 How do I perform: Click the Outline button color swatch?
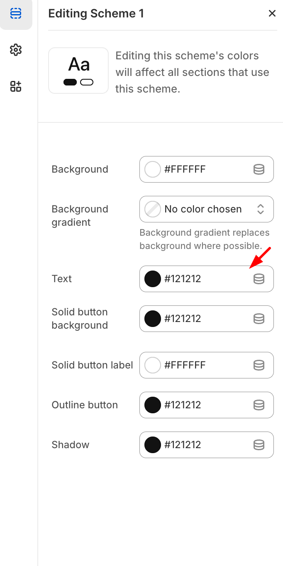(153, 405)
